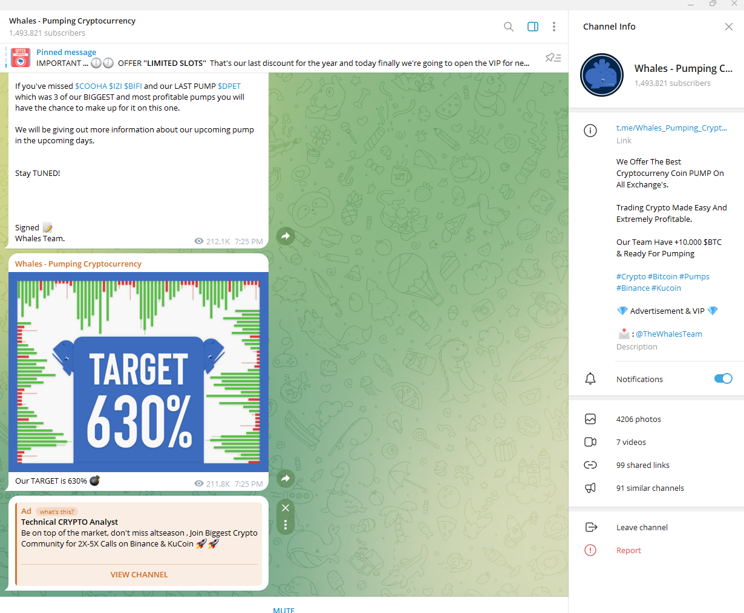Show the 99 shared links
The width and height of the screenshot is (744, 613).
point(642,465)
